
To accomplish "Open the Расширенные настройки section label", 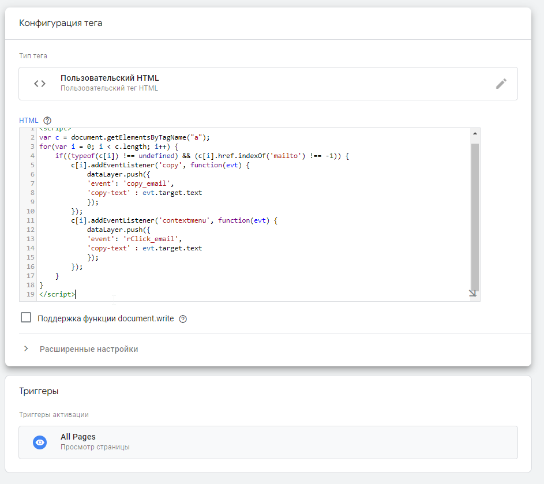I will pyautogui.click(x=89, y=349).
